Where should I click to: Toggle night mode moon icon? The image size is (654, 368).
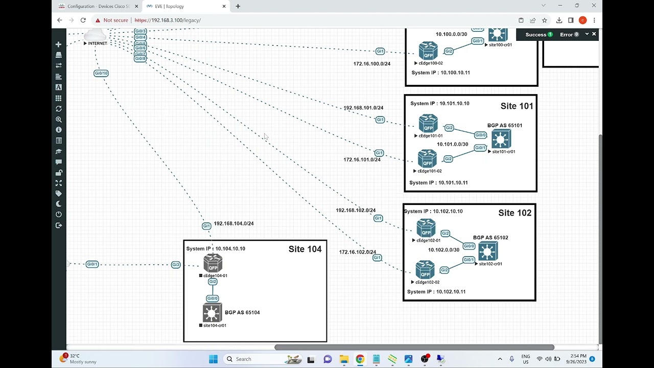click(58, 204)
